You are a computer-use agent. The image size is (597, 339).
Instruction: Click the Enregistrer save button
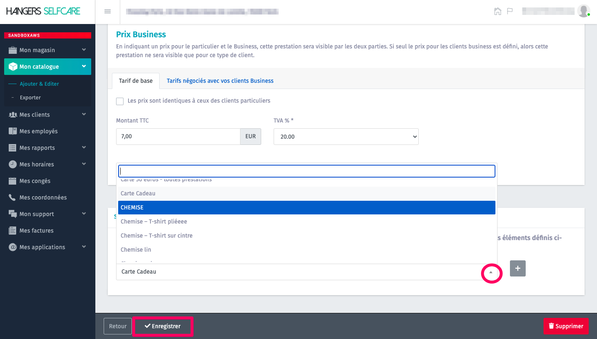163,326
